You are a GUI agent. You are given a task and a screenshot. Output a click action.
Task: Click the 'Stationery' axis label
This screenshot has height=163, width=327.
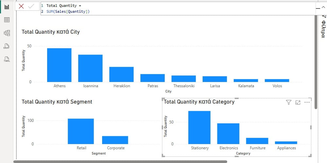200,148
